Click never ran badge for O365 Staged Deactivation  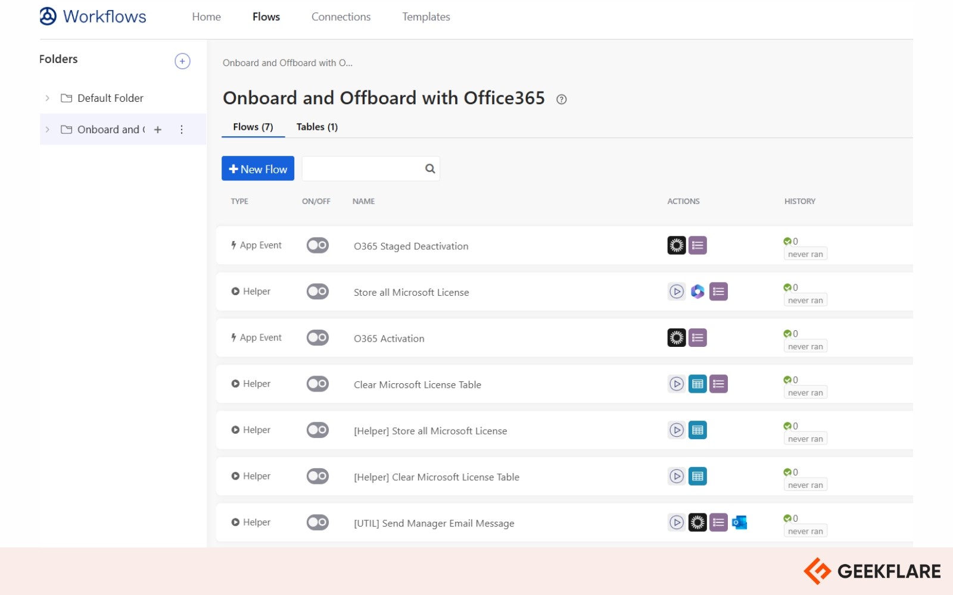pyautogui.click(x=805, y=254)
